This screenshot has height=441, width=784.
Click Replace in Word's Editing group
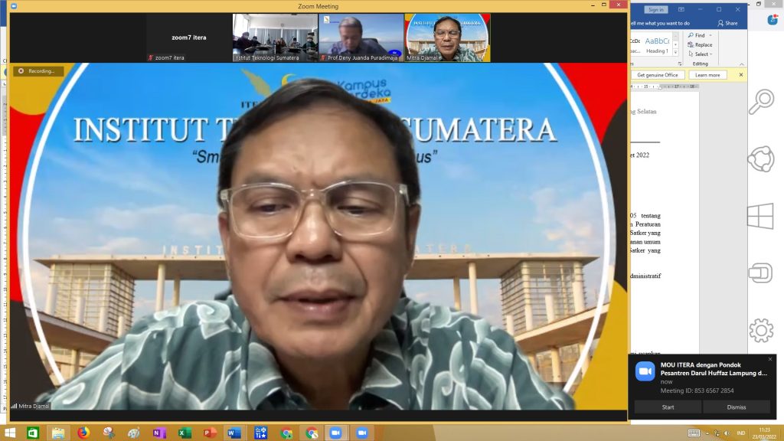(x=700, y=45)
